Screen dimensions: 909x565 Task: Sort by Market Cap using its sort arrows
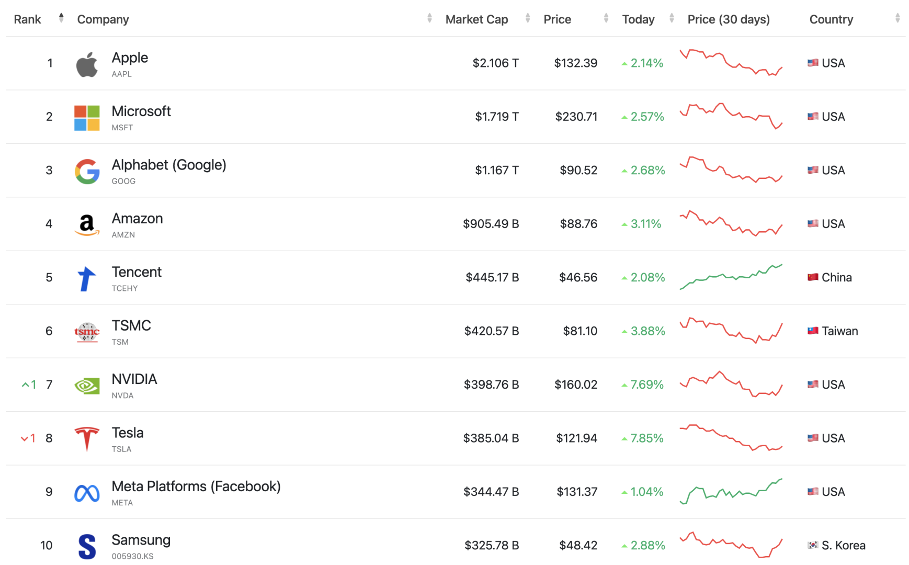point(528,18)
